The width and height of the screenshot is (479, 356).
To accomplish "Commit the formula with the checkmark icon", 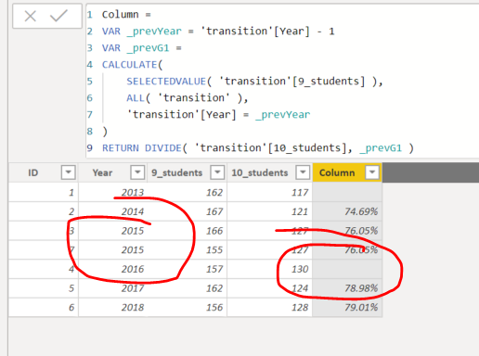I will [x=58, y=16].
